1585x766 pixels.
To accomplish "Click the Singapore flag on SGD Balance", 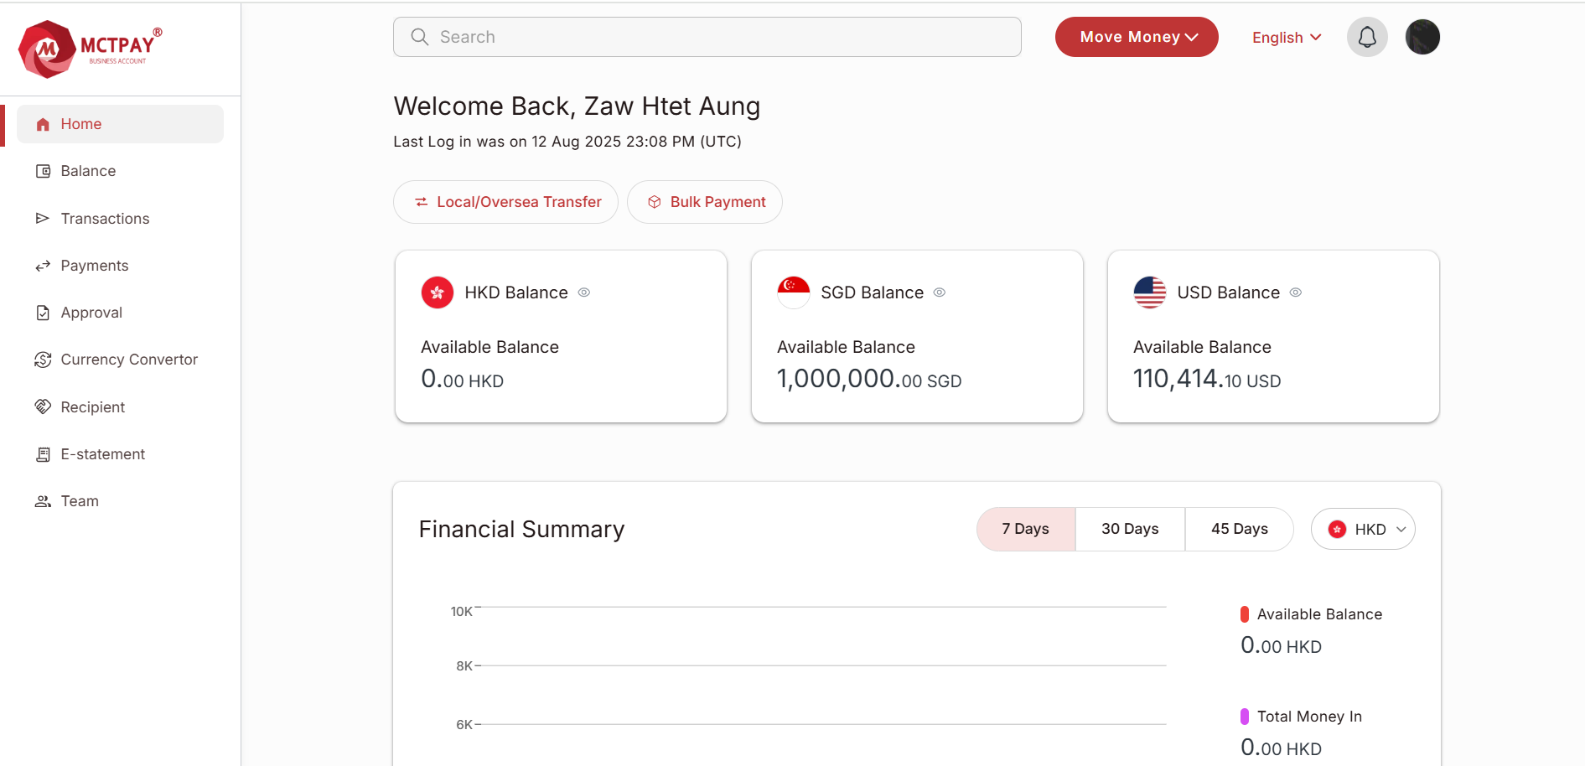I will point(793,292).
